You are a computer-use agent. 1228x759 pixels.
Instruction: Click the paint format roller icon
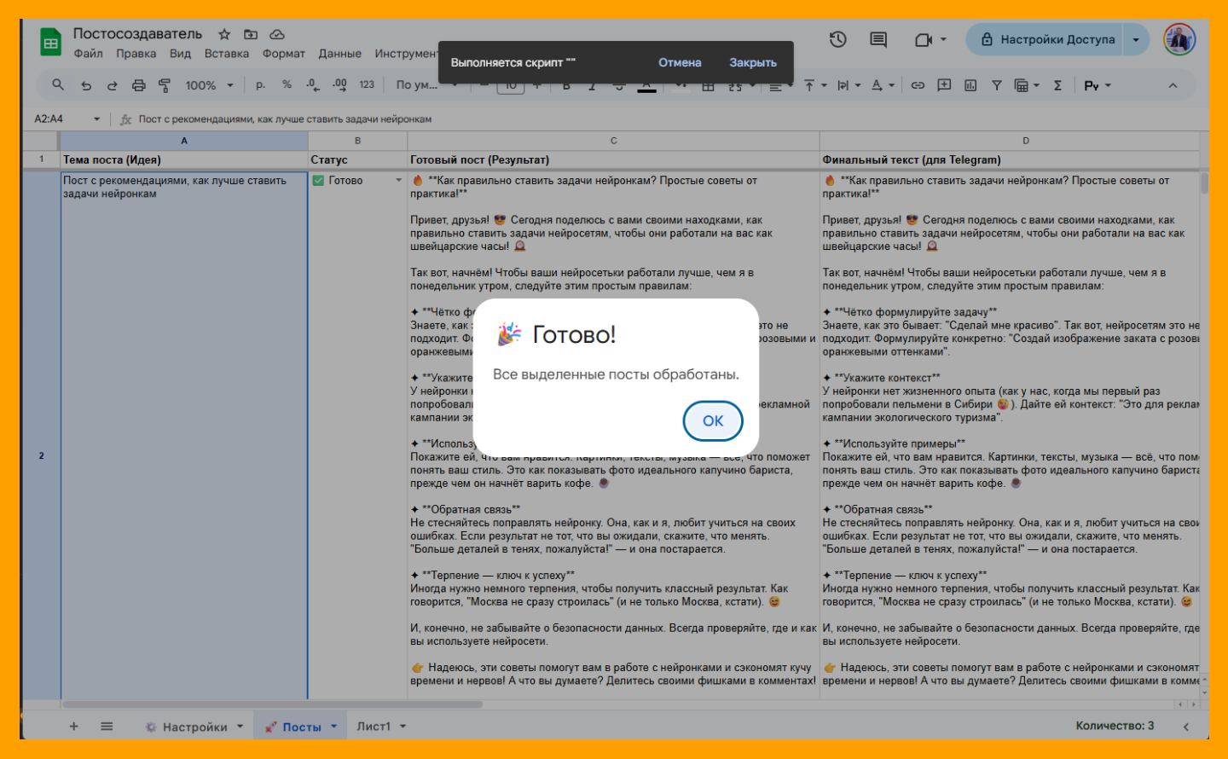click(165, 85)
